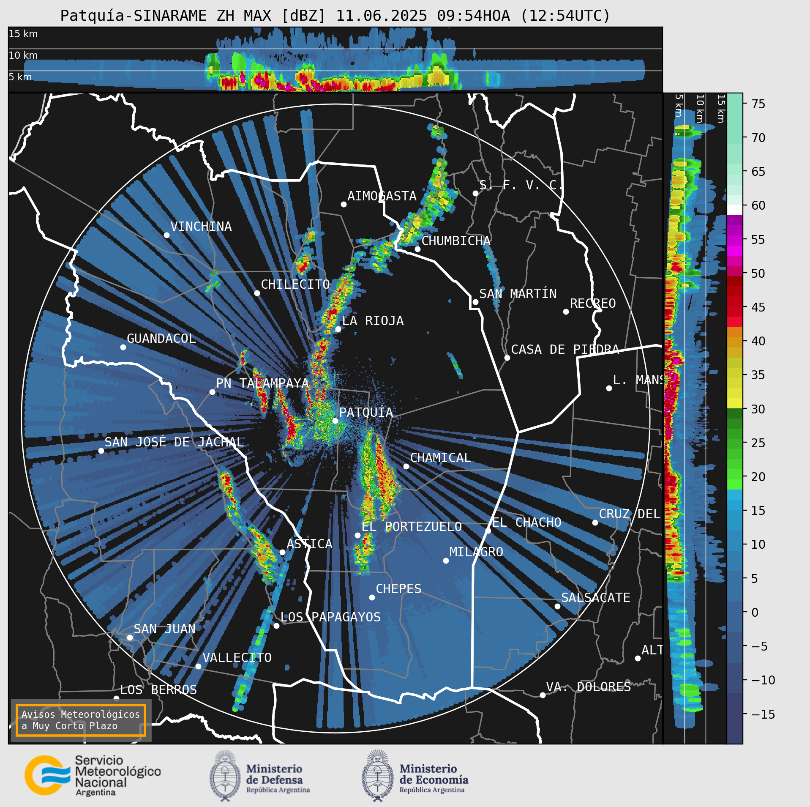Select the RECREO location marker
This screenshot has width=810, height=807.
click(x=566, y=312)
